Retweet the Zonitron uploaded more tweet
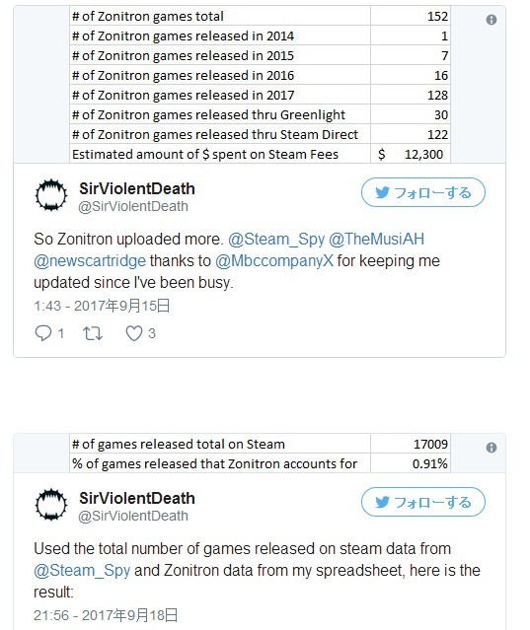 click(93, 333)
